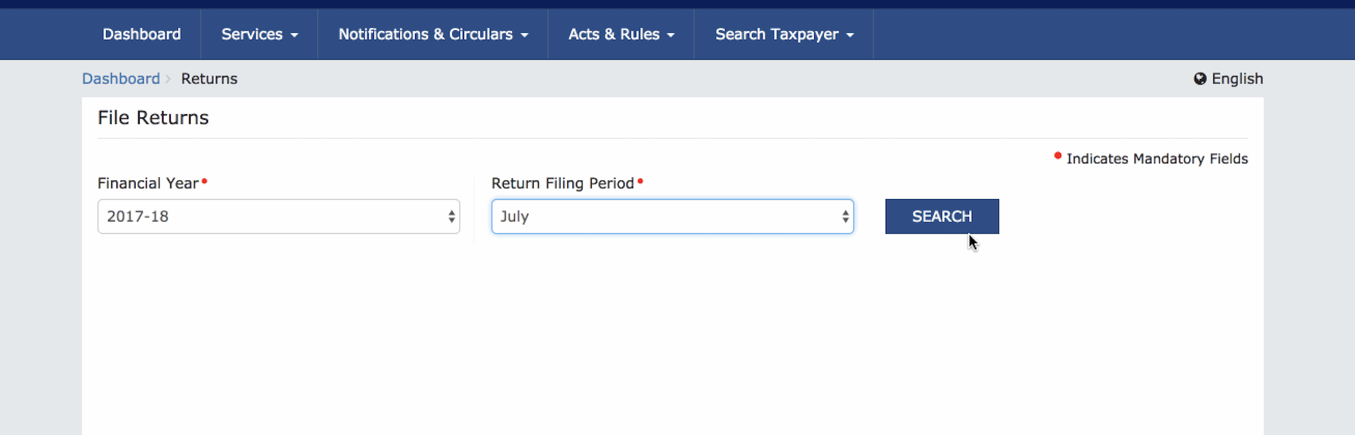Expand the Services menu label
The width and height of the screenshot is (1355, 435).
tap(252, 34)
